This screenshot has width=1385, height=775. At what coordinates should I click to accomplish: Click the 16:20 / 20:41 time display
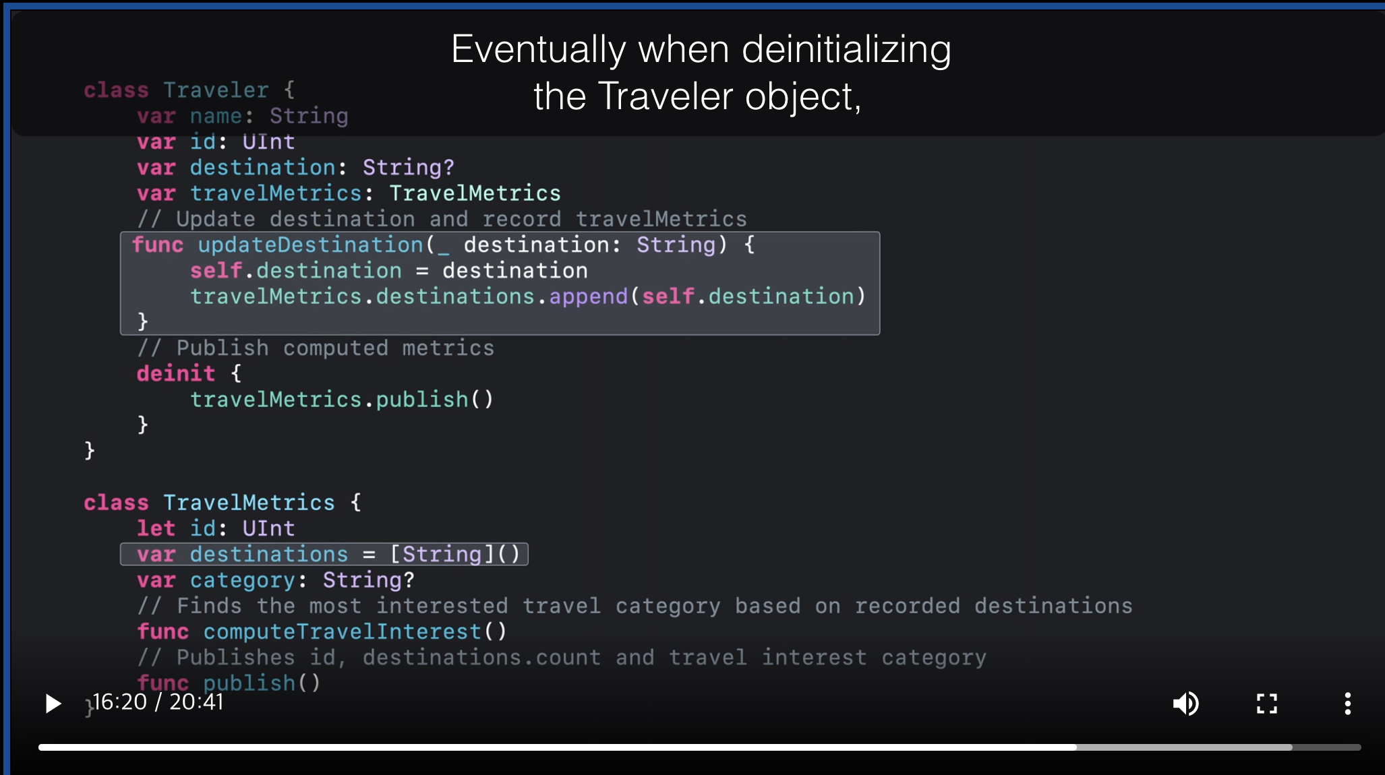pos(158,702)
